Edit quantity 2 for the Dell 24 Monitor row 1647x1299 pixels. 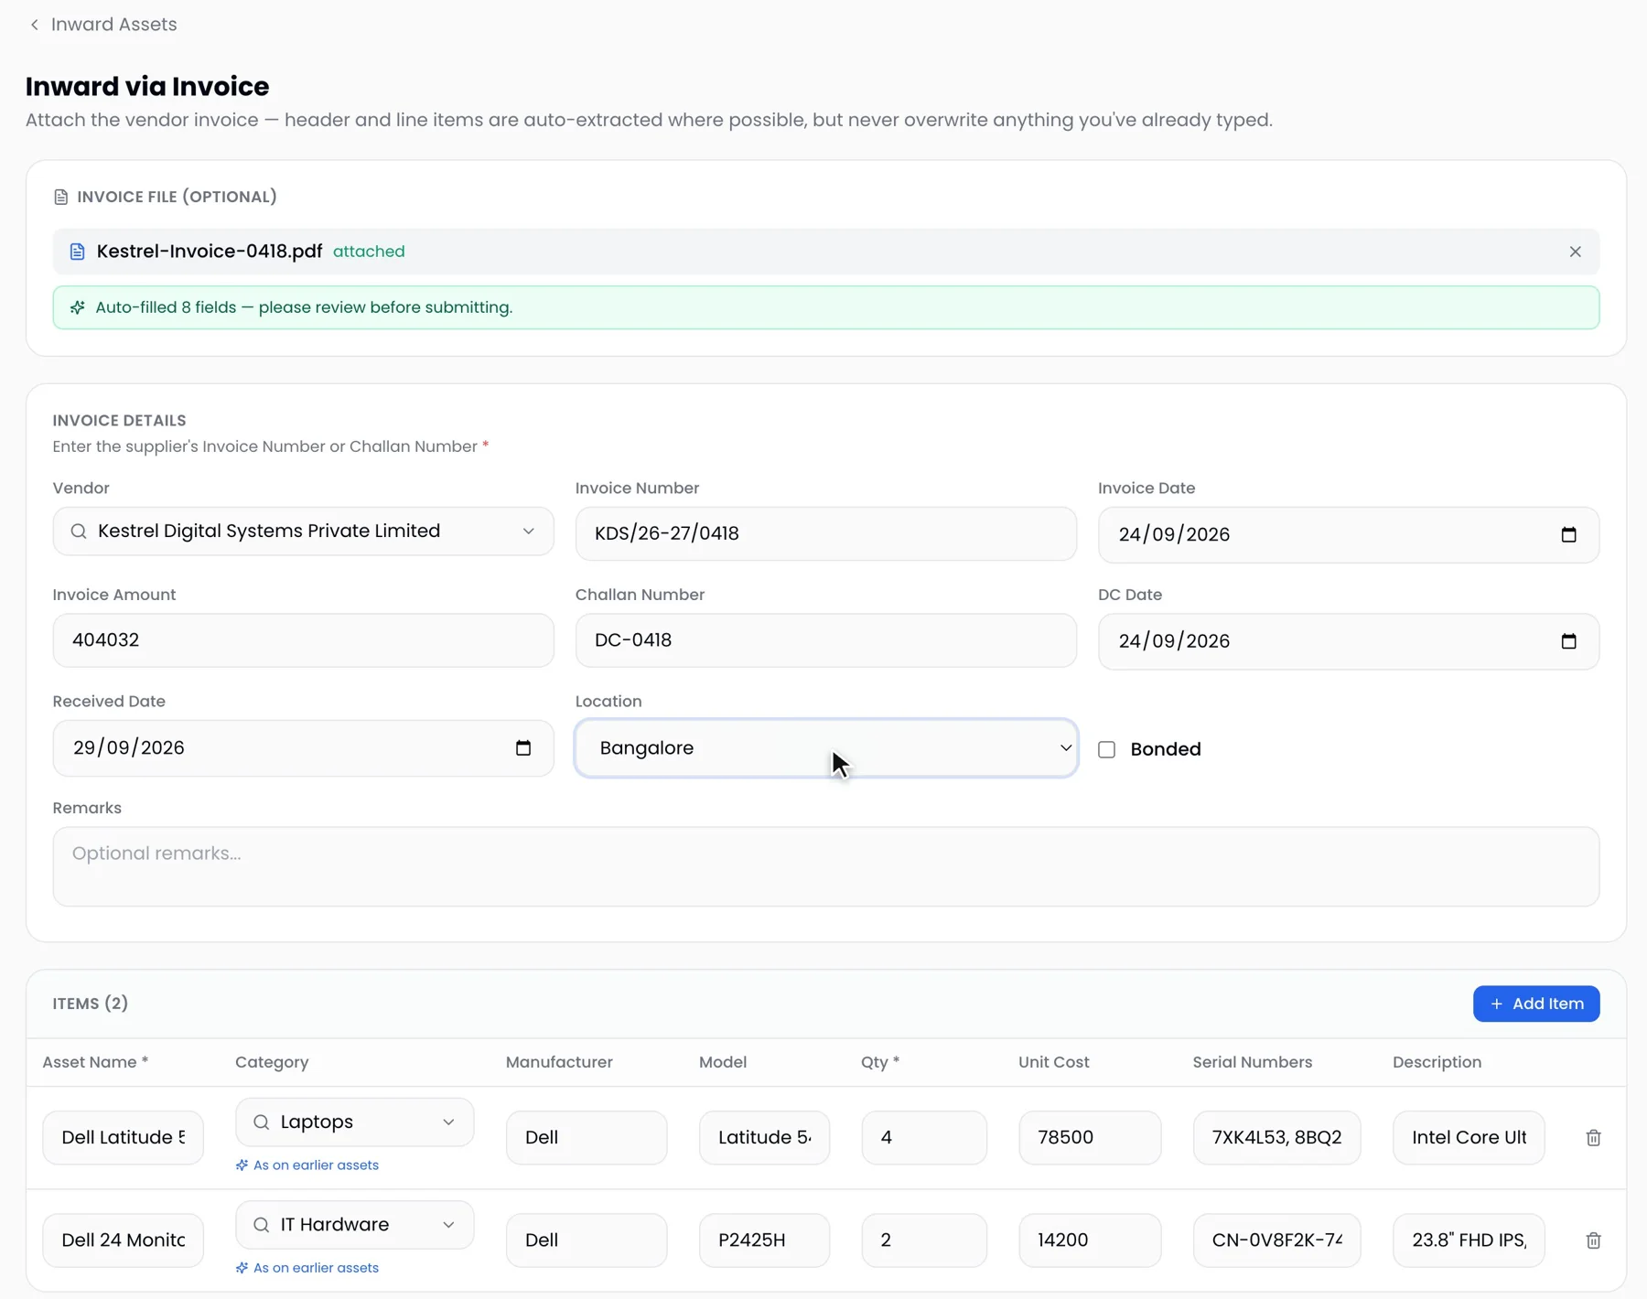point(924,1240)
